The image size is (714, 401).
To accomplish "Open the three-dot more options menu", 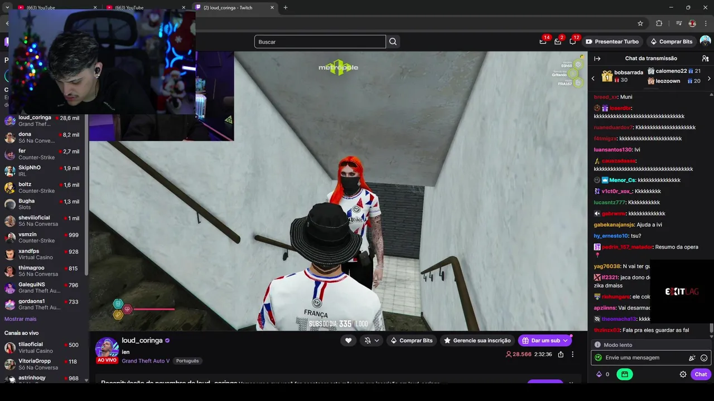I will 572,354.
